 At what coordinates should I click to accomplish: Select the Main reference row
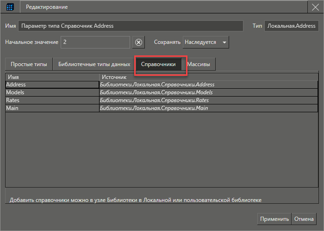click(x=52, y=108)
